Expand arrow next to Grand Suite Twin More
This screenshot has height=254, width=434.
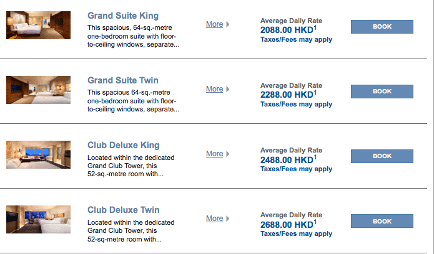click(x=228, y=89)
